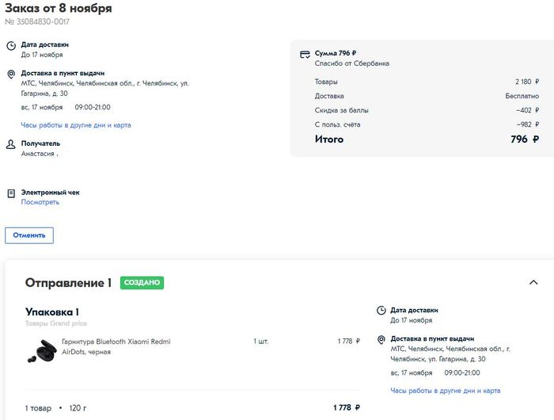Screen dimensions: 554x420
Task: Click the clock icon beside top delivery date
Action: tap(11, 45)
